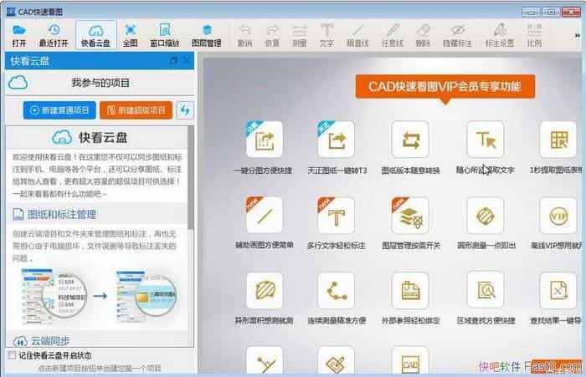Image resolution: width=586 pixels, height=377 pixels.
Task: Open the 1秒提取图纸表格 feature icon
Action: (558, 140)
